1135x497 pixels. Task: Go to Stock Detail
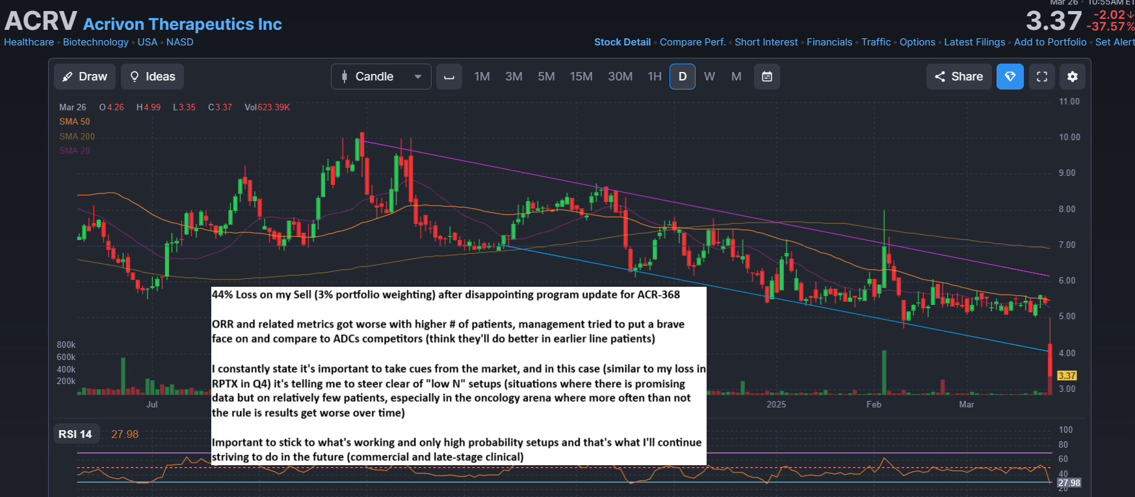(x=622, y=42)
